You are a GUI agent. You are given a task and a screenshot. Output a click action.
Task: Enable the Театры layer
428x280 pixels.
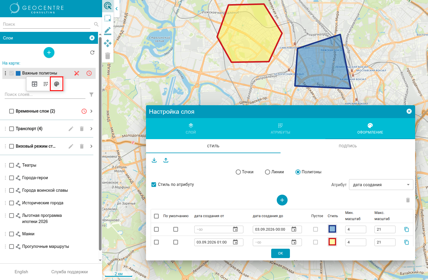(x=12, y=165)
